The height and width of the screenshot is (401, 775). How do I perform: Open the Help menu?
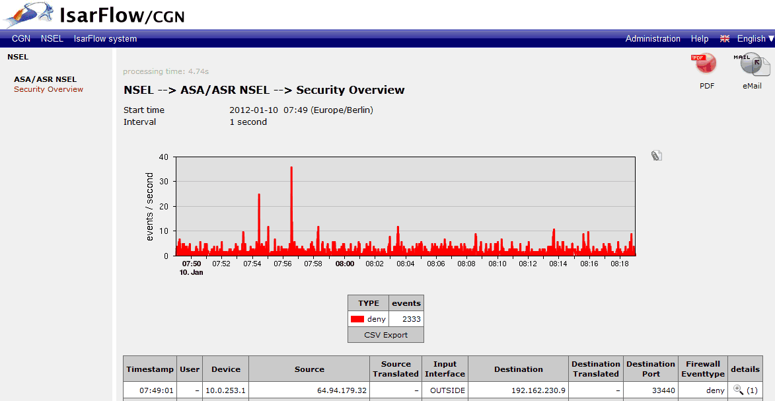pyautogui.click(x=700, y=38)
